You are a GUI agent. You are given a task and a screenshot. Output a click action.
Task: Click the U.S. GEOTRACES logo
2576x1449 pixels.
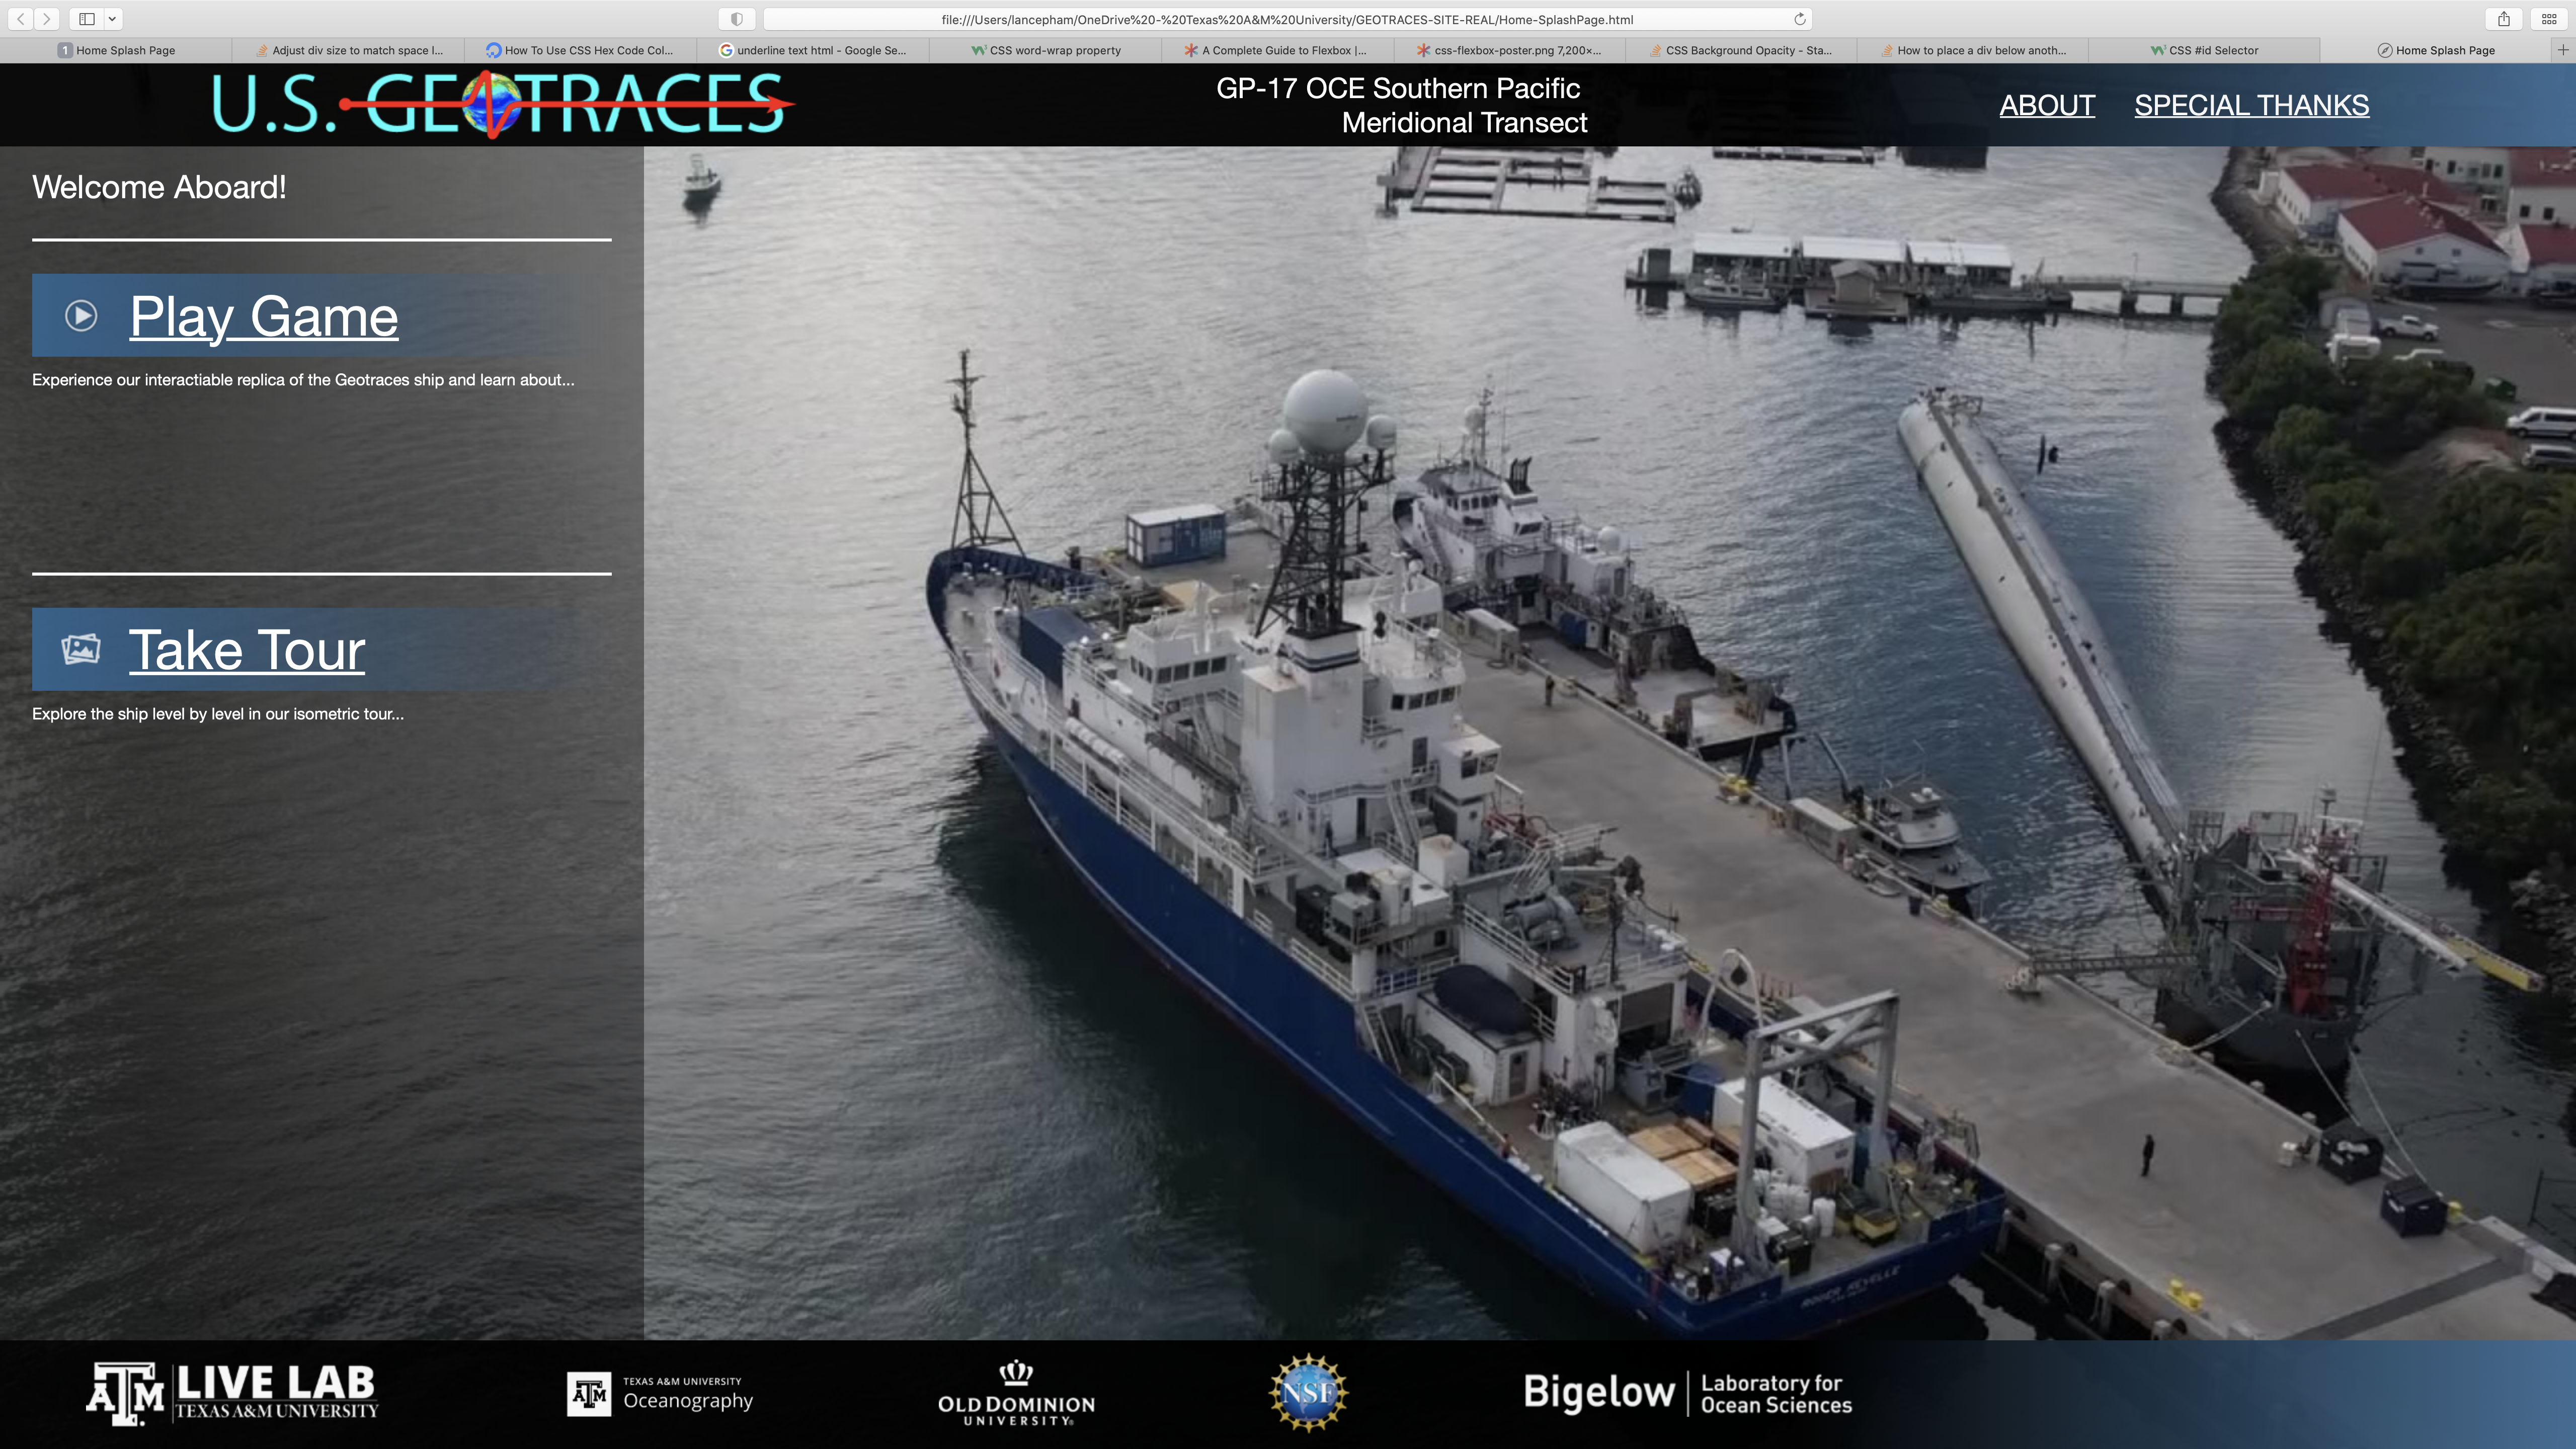point(500,104)
